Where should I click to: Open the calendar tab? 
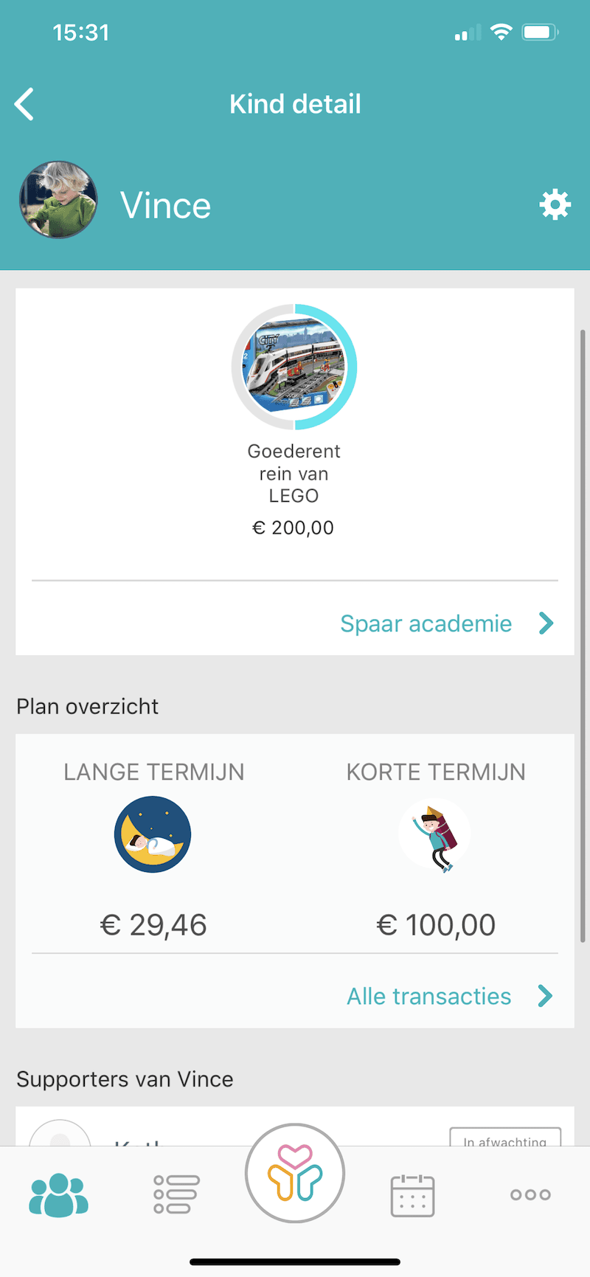pyautogui.click(x=412, y=1195)
